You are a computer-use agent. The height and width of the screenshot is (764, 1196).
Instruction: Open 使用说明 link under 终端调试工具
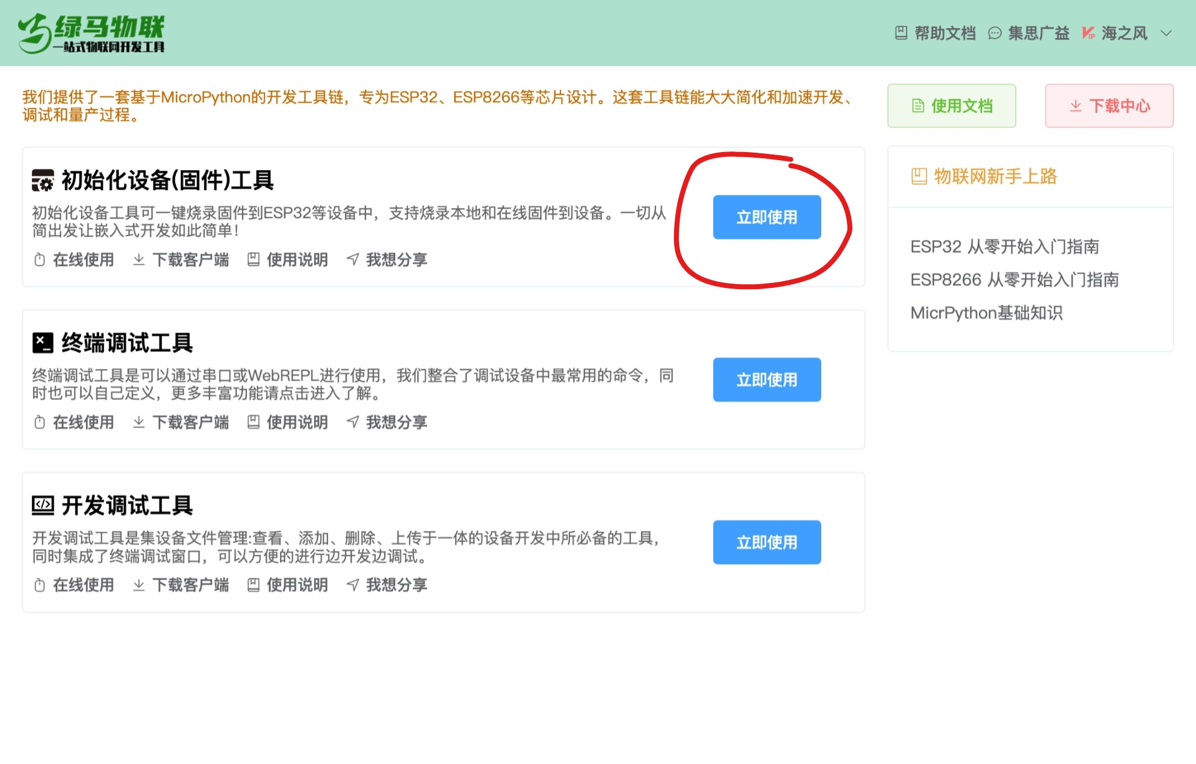[x=297, y=423]
